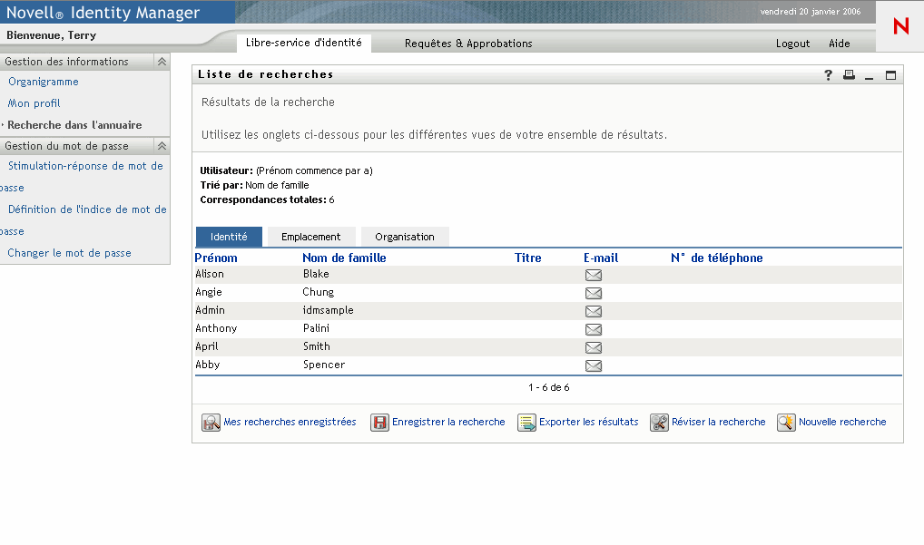Switch to the Organisation tab
Screen dimensions: 924x545
tap(405, 237)
